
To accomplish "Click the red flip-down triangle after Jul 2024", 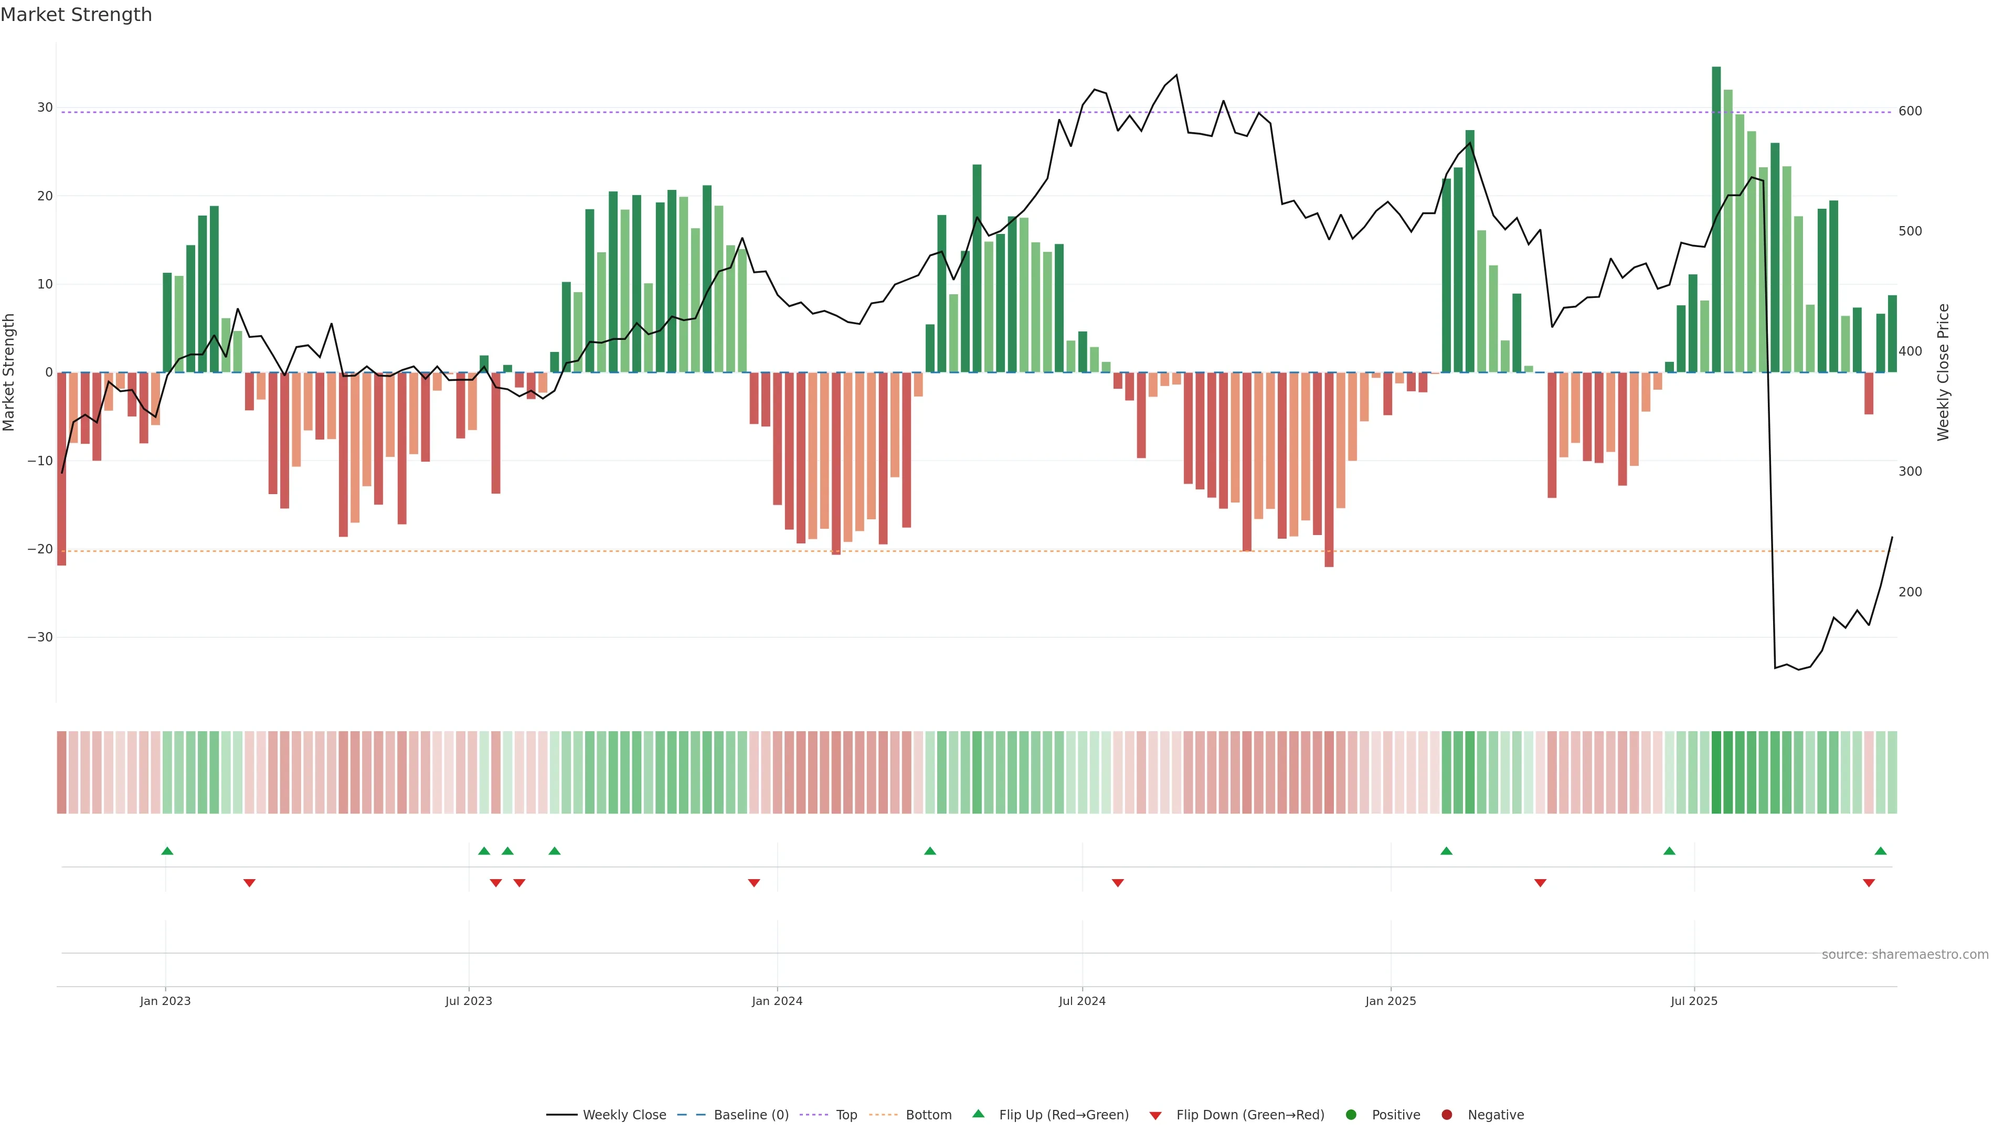I will point(1118,883).
